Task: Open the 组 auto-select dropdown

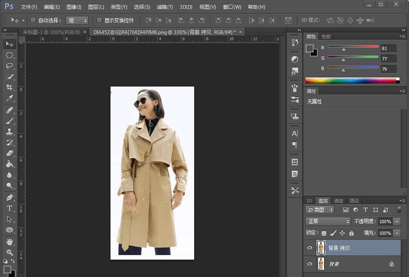Action: point(77,20)
